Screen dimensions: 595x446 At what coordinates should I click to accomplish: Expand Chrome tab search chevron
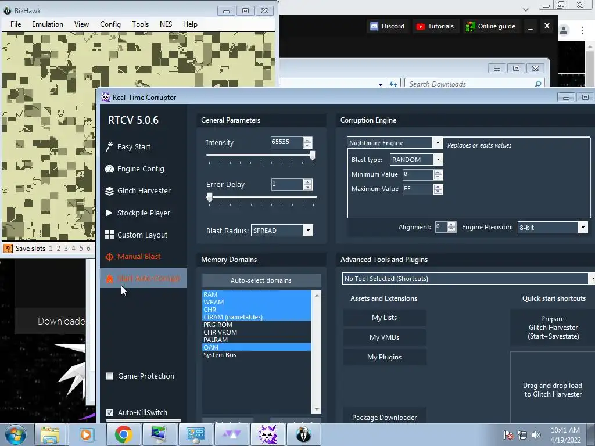click(525, 9)
